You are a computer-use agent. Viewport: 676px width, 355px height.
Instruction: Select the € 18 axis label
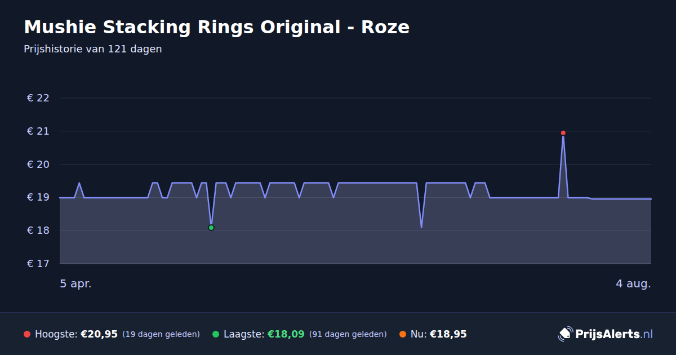click(x=38, y=230)
